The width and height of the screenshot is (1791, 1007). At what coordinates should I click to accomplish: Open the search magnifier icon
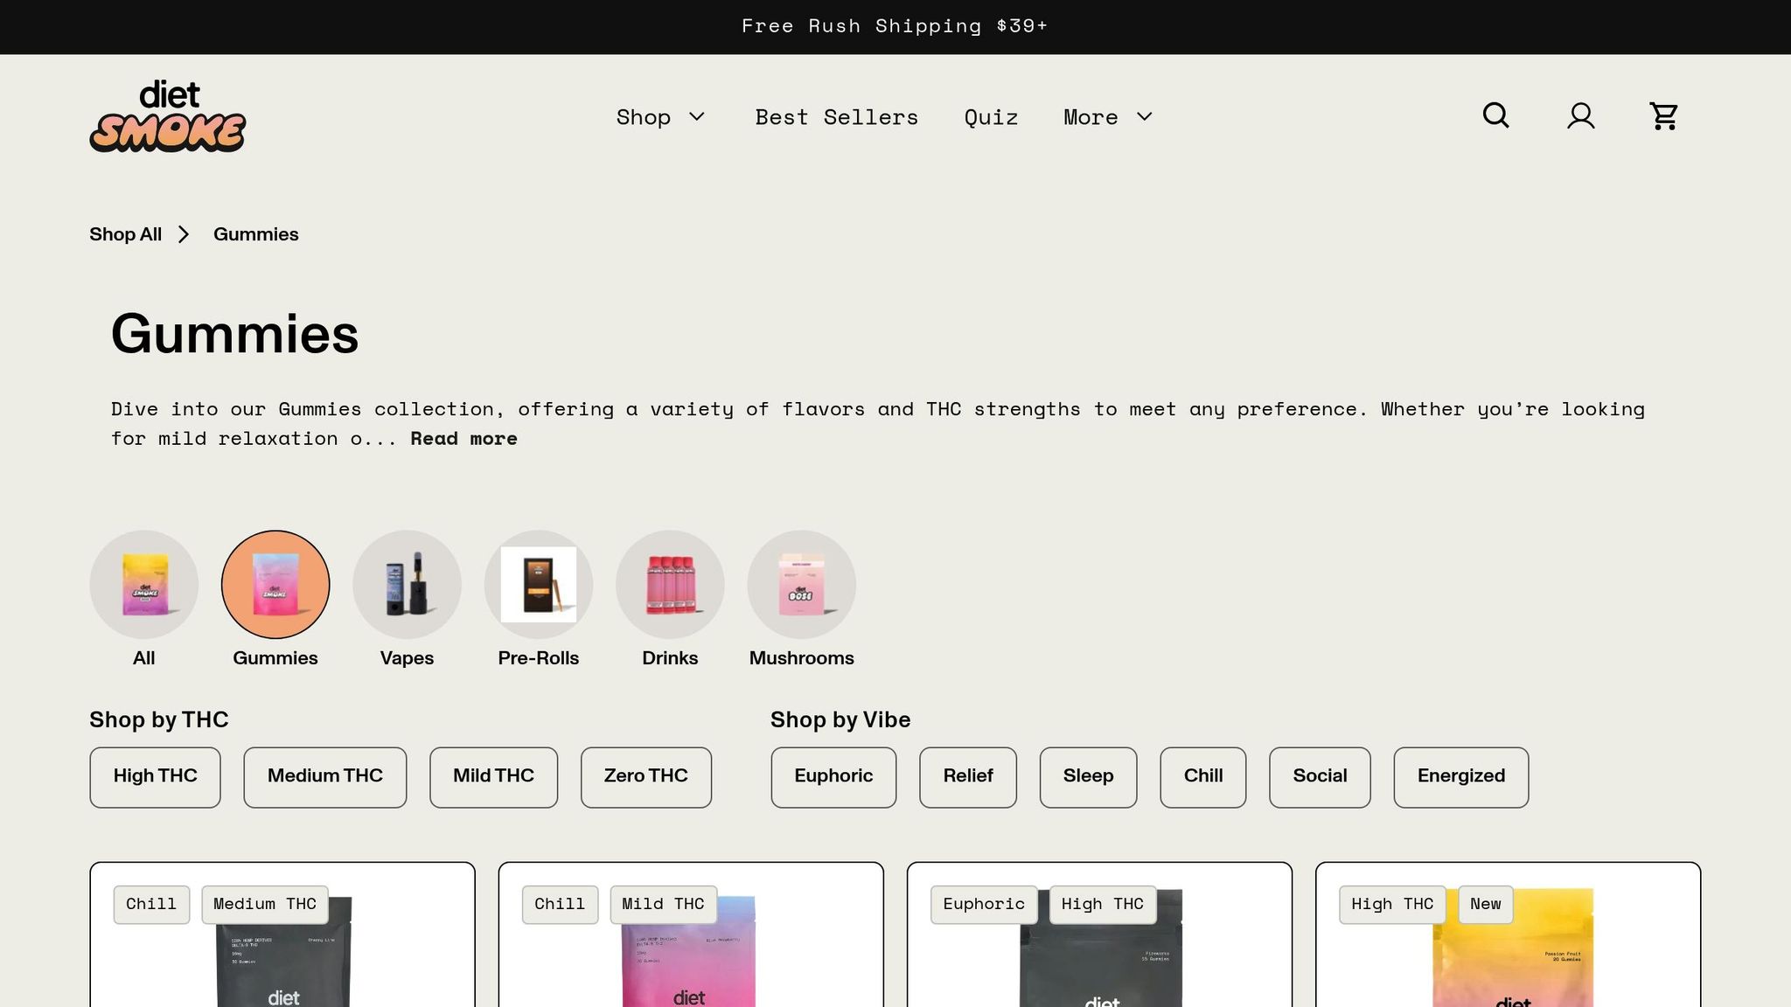(1495, 115)
